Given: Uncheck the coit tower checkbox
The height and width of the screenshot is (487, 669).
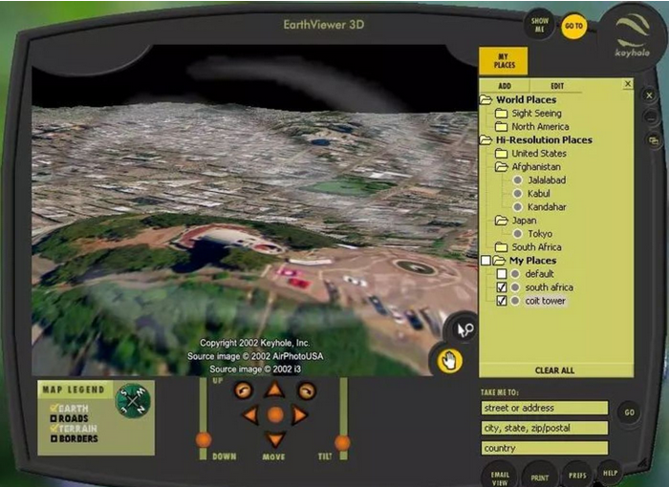Looking at the screenshot, I should [x=502, y=301].
